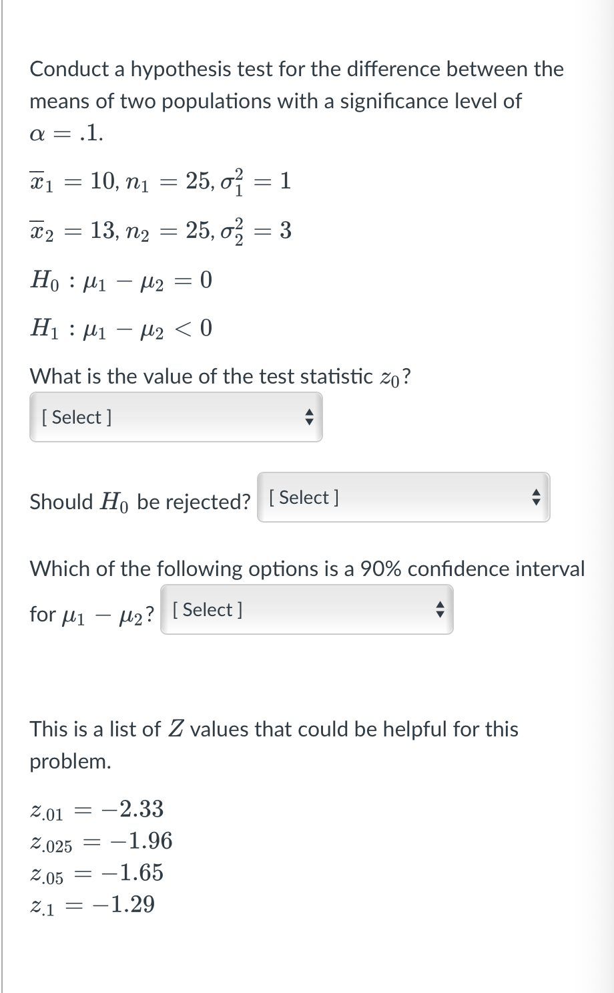Click the up arrow of the first stepper
Screen dimensions: 614x993
[x=309, y=413]
